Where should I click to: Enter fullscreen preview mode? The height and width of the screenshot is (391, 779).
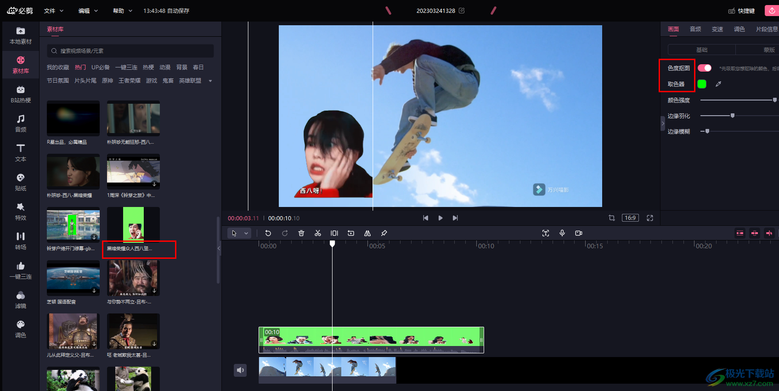(650, 218)
